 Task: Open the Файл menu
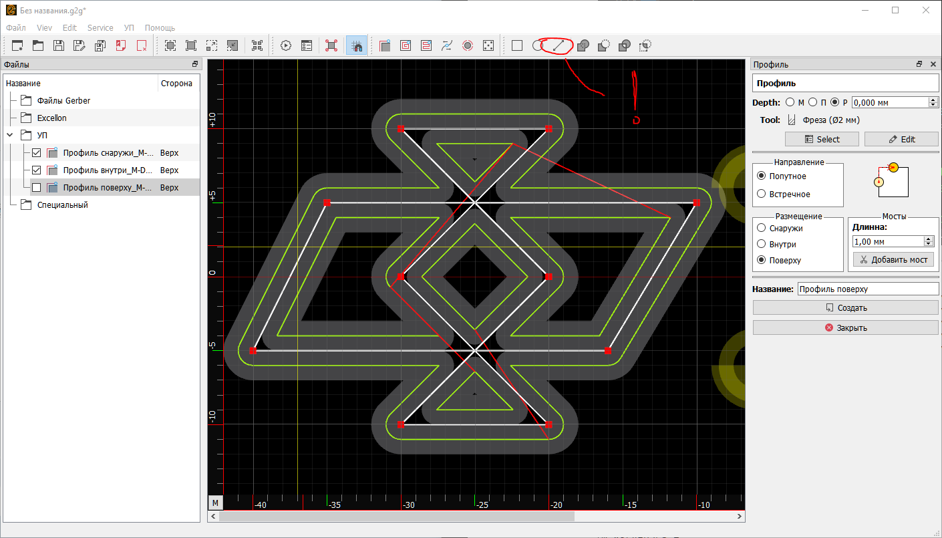[16, 28]
